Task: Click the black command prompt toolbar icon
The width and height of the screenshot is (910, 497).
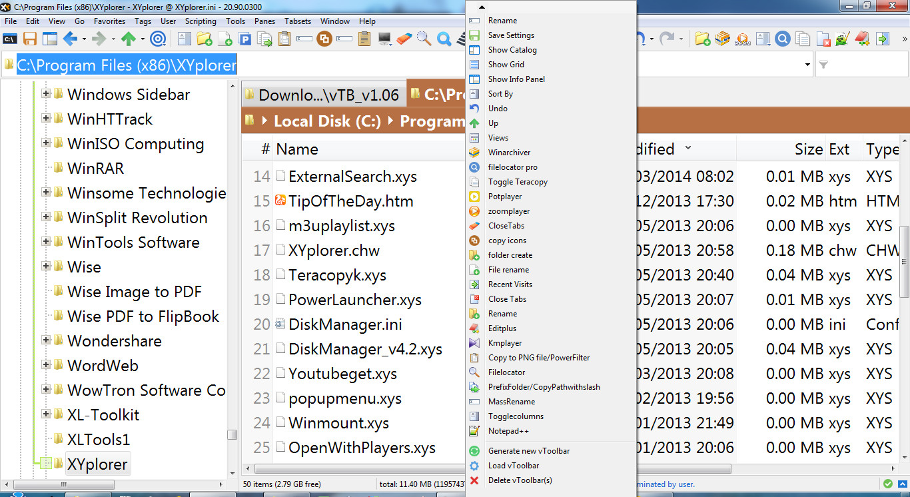Action: [10, 39]
